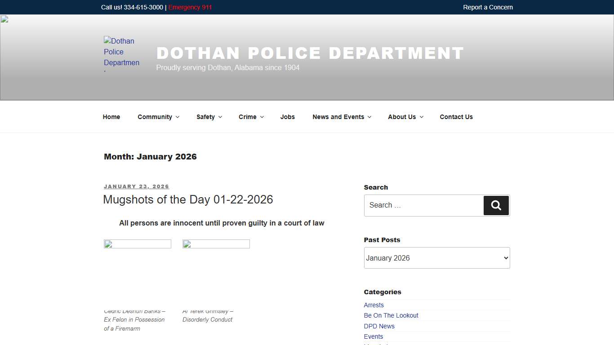The image size is (614, 345).
Task: Select the Be On The Lookout category
Action: point(391,315)
